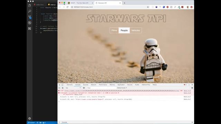This screenshot has width=221, height=124.
Task: Switch to the Performance DevTools tab
Action: coord(103,85)
